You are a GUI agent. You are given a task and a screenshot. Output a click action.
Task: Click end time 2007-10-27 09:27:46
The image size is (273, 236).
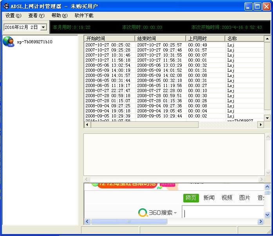click(159, 50)
